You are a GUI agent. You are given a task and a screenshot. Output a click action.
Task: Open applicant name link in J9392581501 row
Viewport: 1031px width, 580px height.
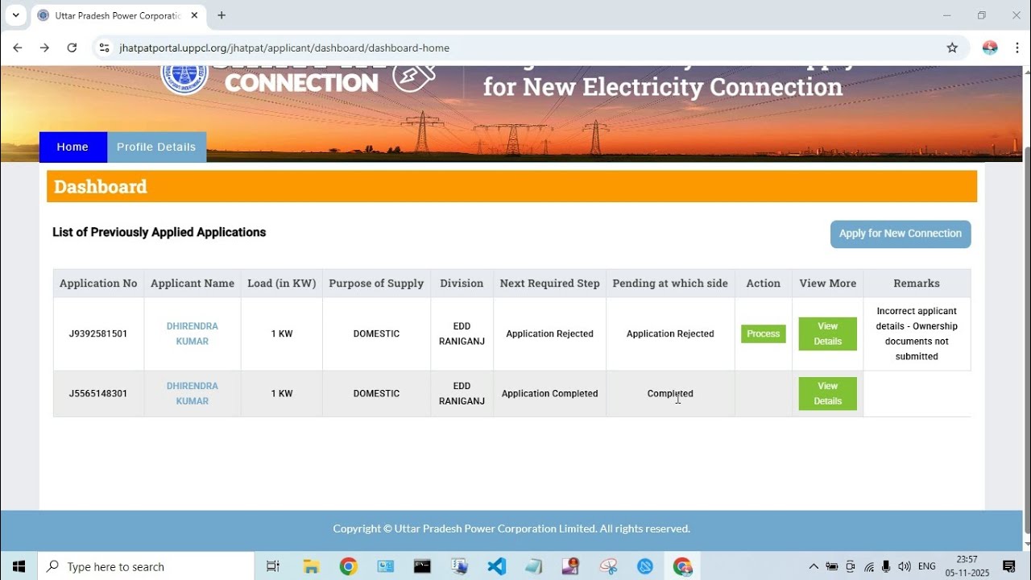[192, 333]
